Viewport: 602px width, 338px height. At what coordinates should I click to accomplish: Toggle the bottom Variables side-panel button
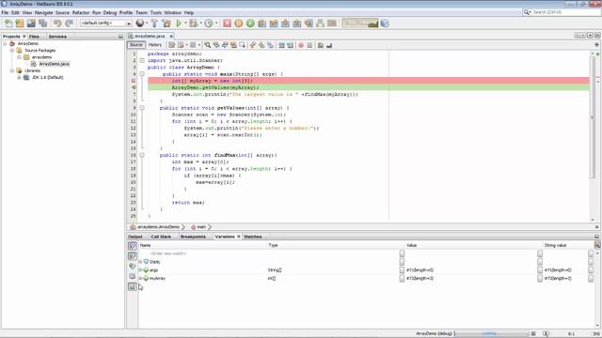pyautogui.click(x=132, y=286)
